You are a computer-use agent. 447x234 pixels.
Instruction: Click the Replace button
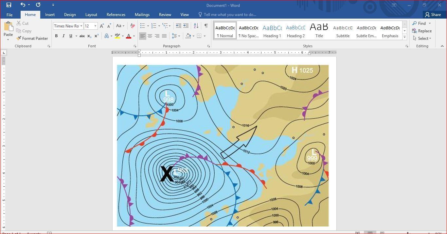click(422, 31)
